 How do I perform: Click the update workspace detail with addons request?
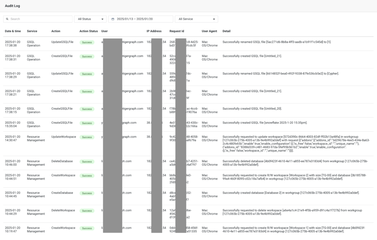point(296,144)
